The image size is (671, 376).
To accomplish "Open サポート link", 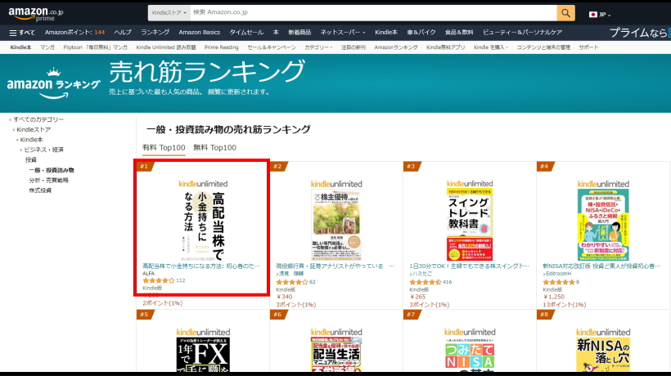I will [588, 47].
